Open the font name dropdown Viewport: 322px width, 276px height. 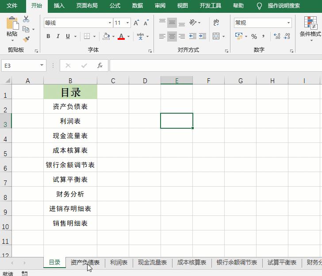[x=110, y=23]
